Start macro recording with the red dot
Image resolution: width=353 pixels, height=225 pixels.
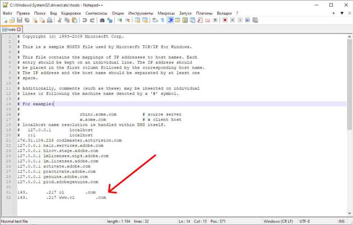225,20
